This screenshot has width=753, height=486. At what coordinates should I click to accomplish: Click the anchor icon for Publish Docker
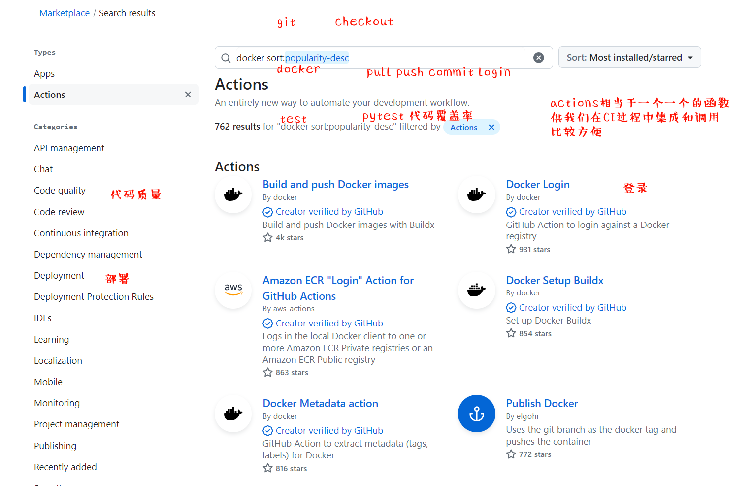[x=476, y=414]
